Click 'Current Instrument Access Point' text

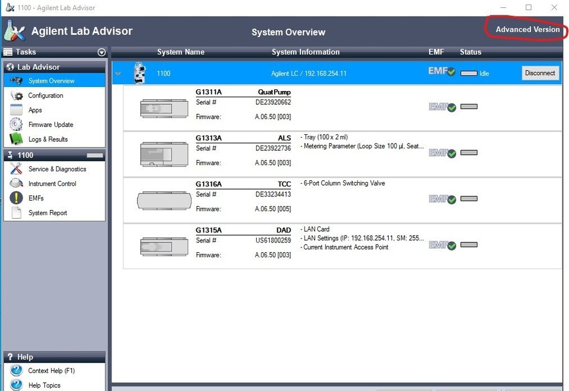(x=345, y=247)
